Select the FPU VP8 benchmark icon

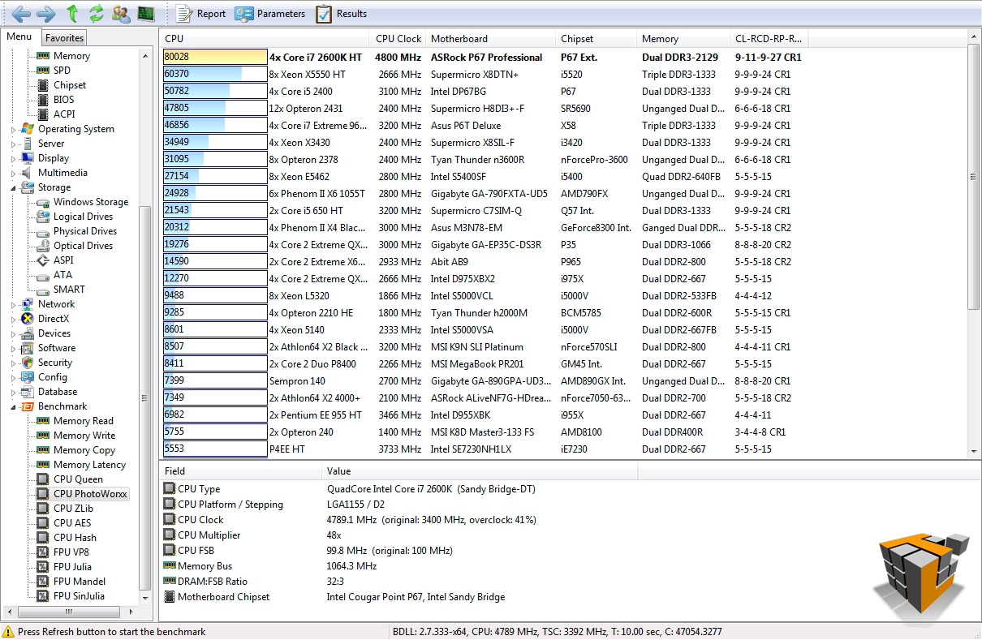[x=43, y=552]
